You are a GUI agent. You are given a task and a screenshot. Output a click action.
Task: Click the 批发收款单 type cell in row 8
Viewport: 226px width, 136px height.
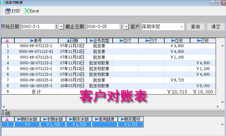pyautogui.click(x=99, y=86)
